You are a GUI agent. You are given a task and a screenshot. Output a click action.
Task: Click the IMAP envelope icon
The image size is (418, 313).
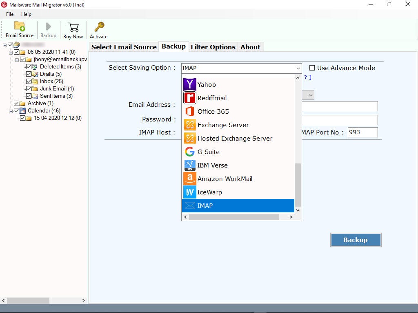[189, 205]
